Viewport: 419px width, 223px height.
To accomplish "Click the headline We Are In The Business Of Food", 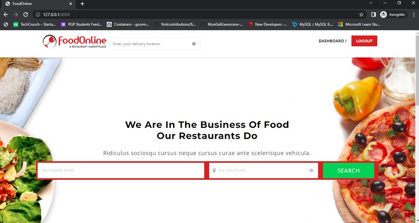I will (207, 124).
